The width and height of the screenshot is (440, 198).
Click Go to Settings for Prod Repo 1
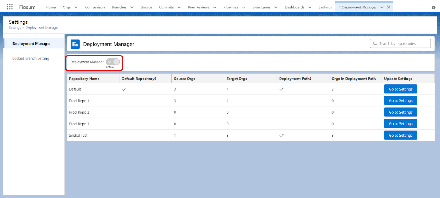click(401, 100)
